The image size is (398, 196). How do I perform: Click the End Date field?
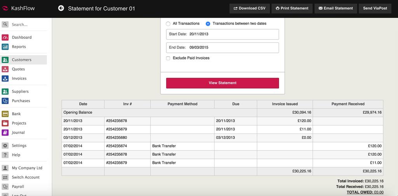(222, 48)
